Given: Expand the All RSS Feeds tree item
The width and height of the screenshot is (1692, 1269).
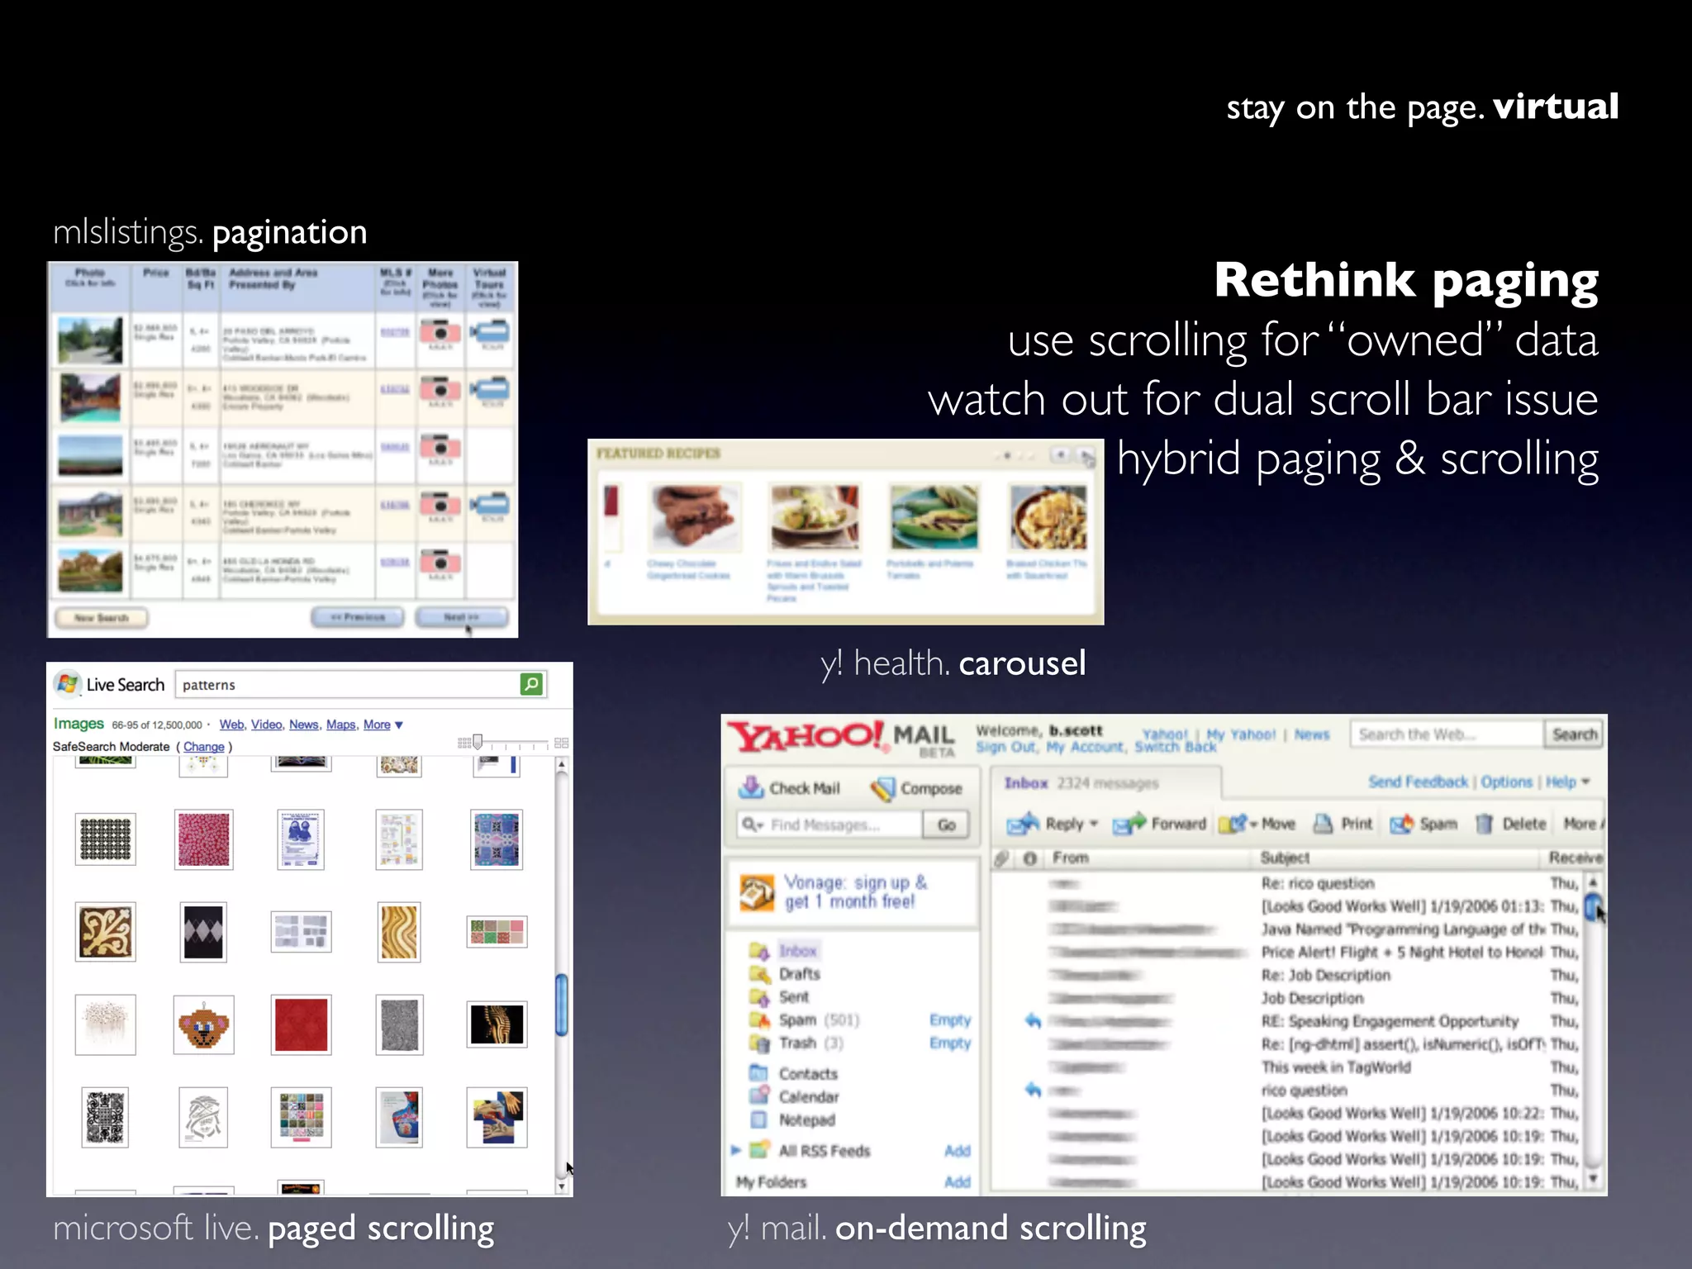Looking at the screenshot, I should (x=735, y=1150).
